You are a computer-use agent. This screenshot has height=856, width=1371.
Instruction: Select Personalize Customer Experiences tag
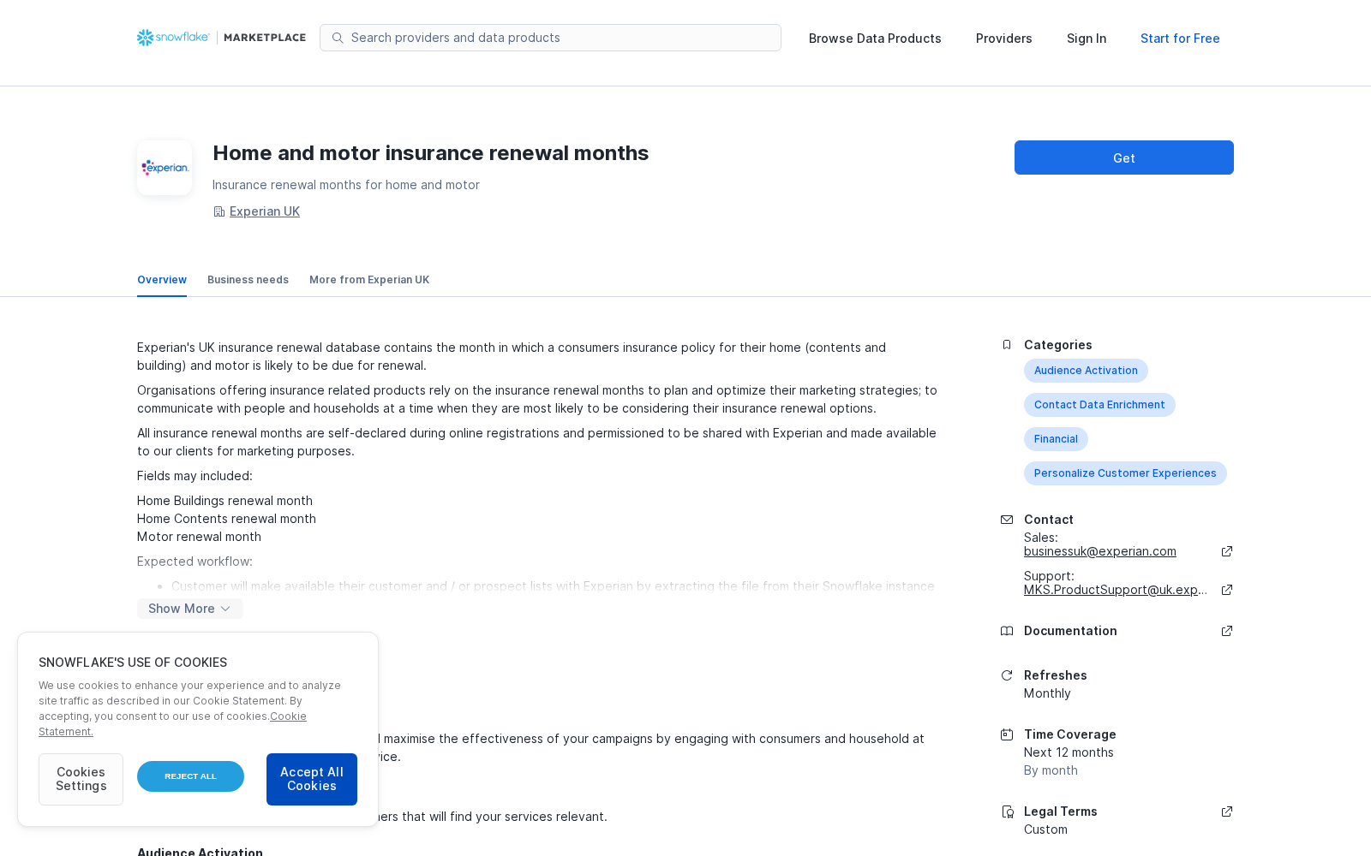(x=1125, y=473)
